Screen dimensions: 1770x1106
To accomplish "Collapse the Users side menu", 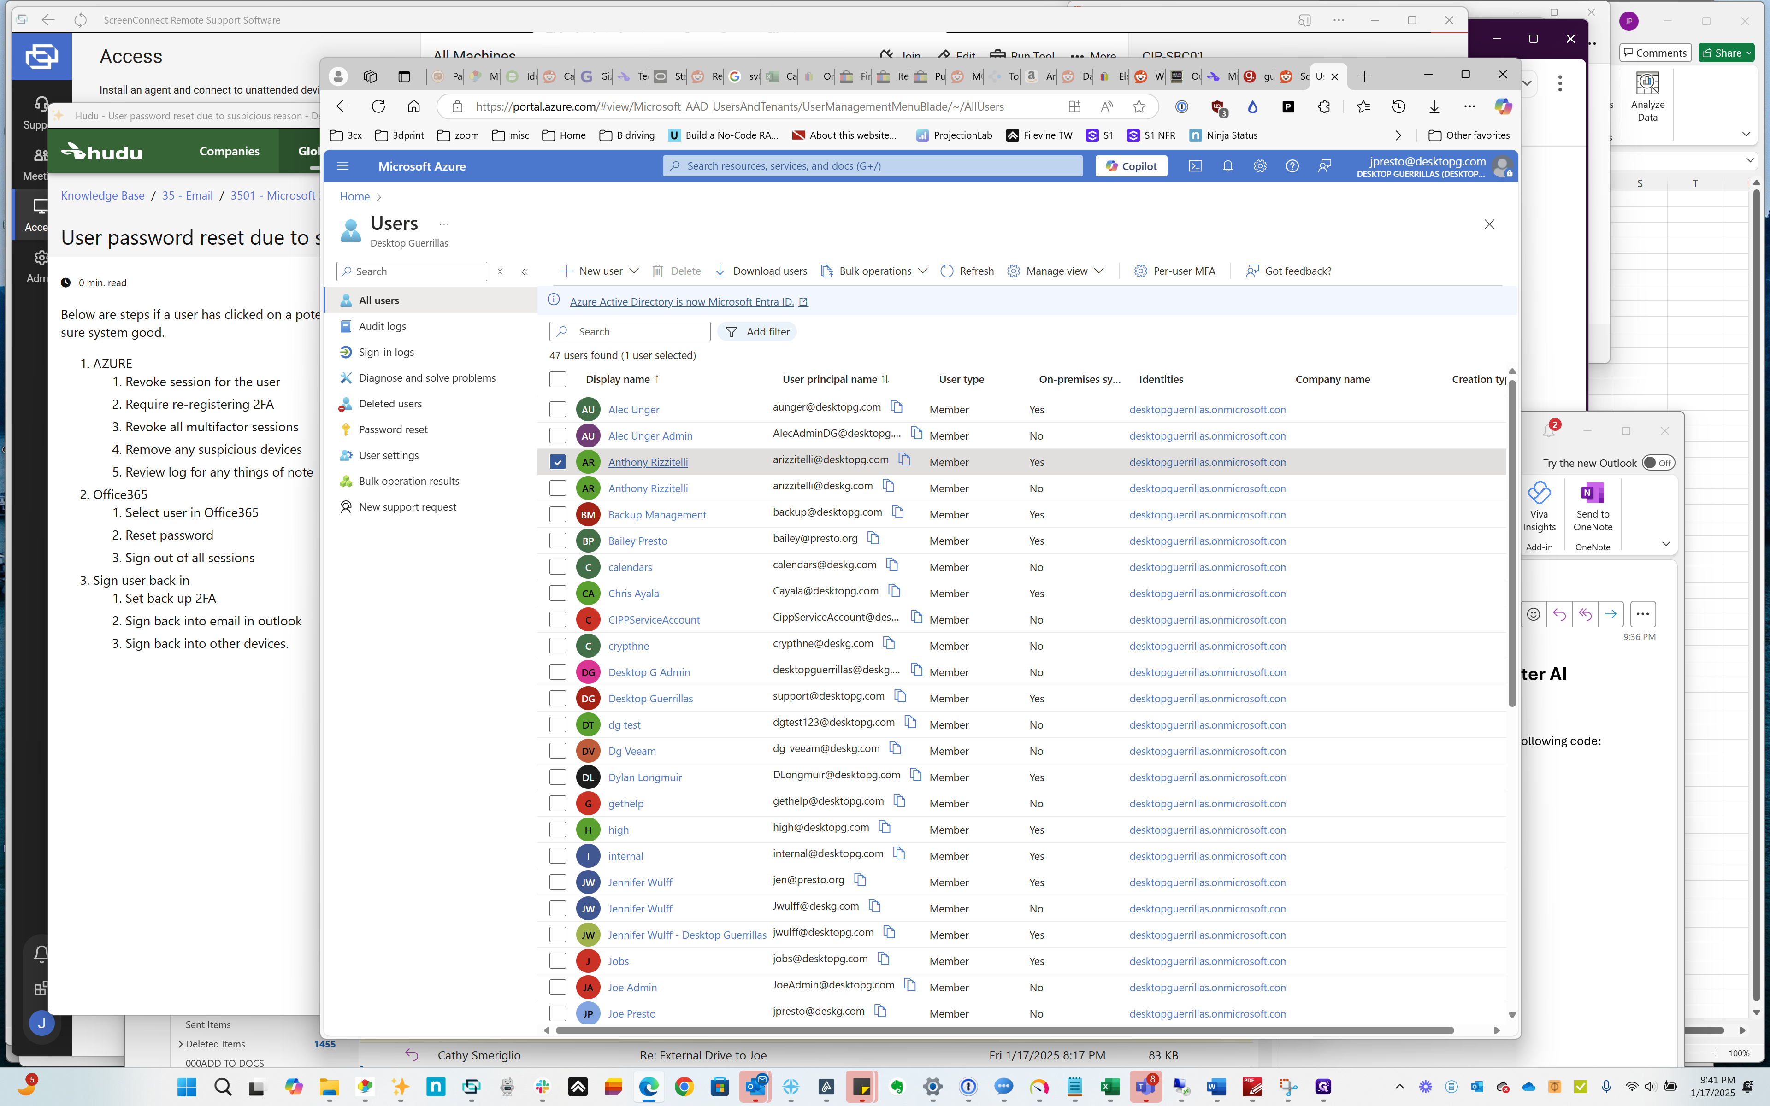I will [x=525, y=271].
